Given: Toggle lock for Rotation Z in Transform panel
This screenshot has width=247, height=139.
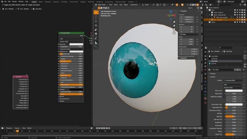Looking at the screenshot, I should point(197,32).
